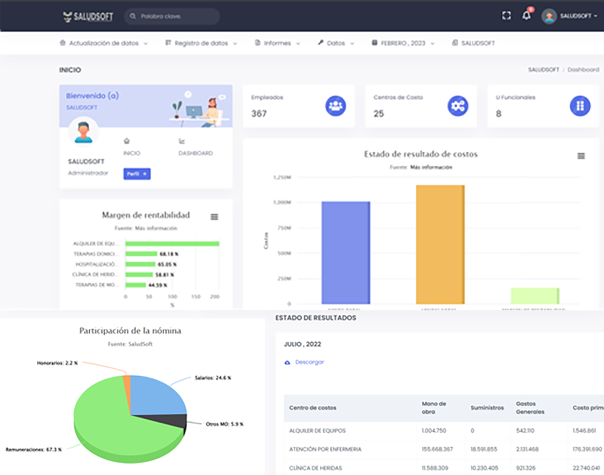Viewport: 604px width, 475px height.
Task: Click the Perfil button
Action: 137,174
